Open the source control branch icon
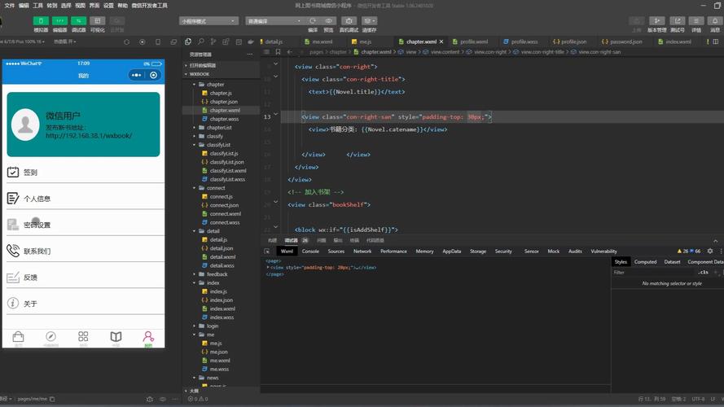This screenshot has width=724, height=407. click(213, 42)
